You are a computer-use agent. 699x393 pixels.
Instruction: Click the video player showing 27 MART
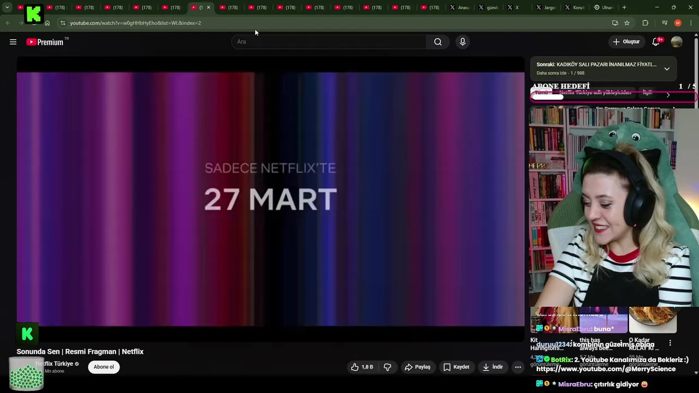click(x=270, y=199)
